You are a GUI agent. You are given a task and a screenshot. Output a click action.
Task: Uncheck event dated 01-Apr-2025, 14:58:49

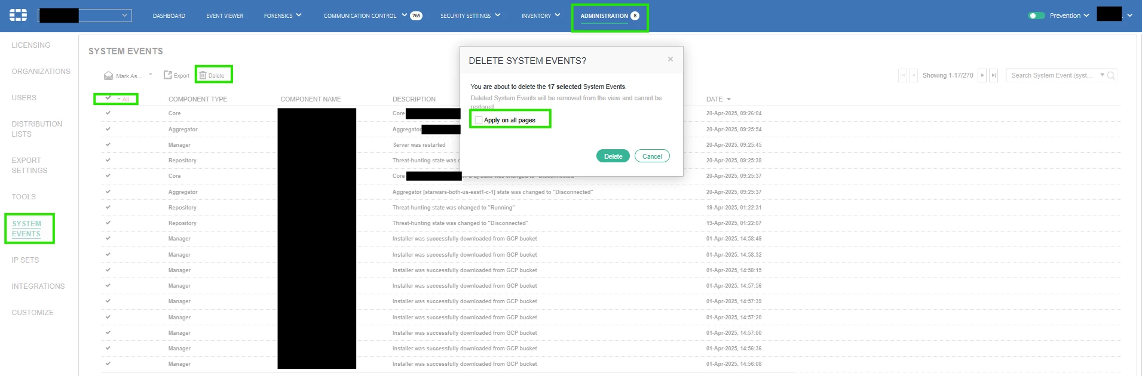pyautogui.click(x=108, y=238)
